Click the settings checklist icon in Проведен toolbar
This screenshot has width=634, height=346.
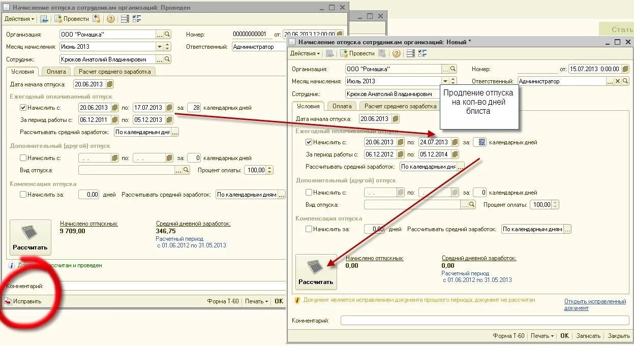136,19
